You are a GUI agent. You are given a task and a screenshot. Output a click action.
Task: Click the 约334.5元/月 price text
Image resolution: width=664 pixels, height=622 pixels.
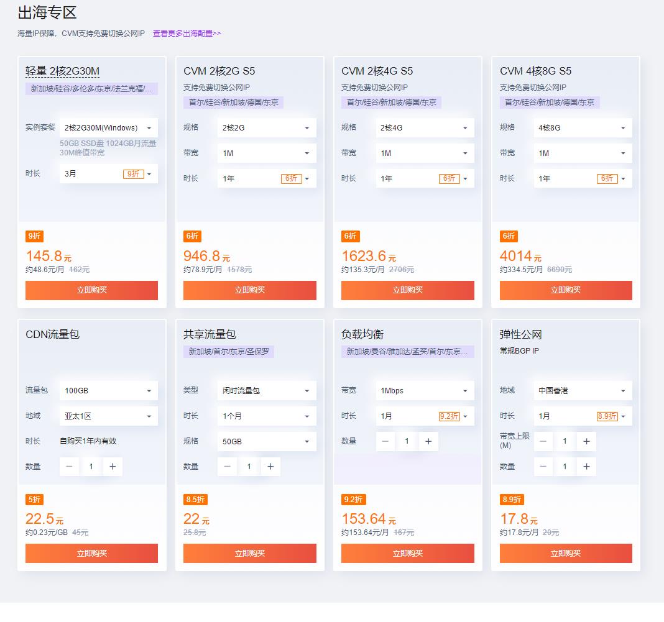[521, 270]
